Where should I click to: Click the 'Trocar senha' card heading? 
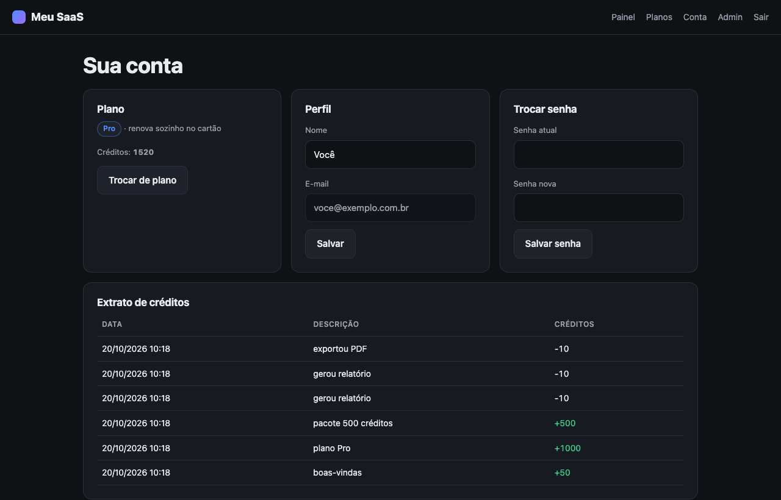pyautogui.click(x=545, y=109)
